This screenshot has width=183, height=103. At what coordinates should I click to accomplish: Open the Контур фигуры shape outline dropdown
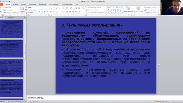point(151,10)
